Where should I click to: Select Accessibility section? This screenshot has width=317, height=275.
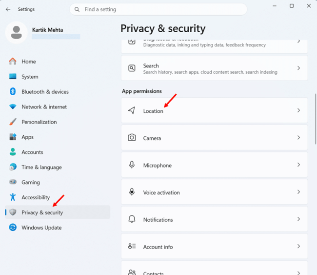pyautogui.click(x=58, y=197)
